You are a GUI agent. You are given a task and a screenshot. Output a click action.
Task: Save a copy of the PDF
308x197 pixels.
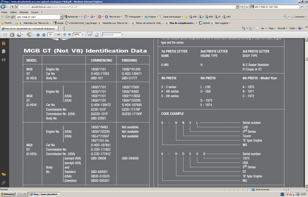tap(12, 35)
